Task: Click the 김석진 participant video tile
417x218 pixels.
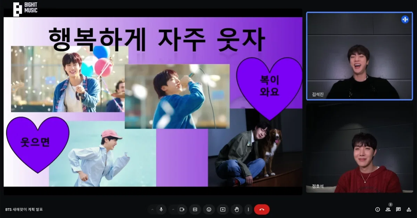Action: pyautogui.click(x=359, y=56)
